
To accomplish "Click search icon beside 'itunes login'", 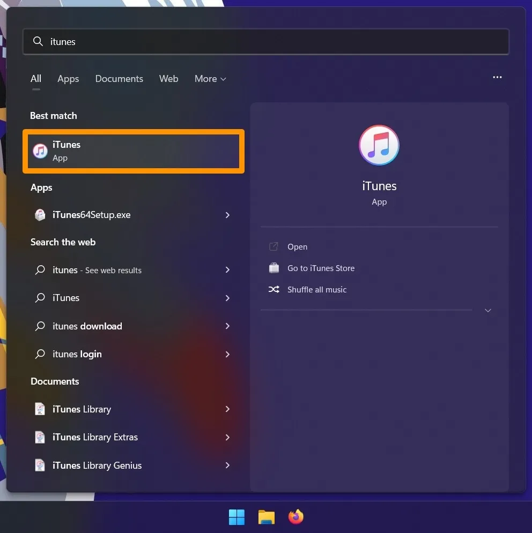I will pyautogui.click(x=40, y=354).
